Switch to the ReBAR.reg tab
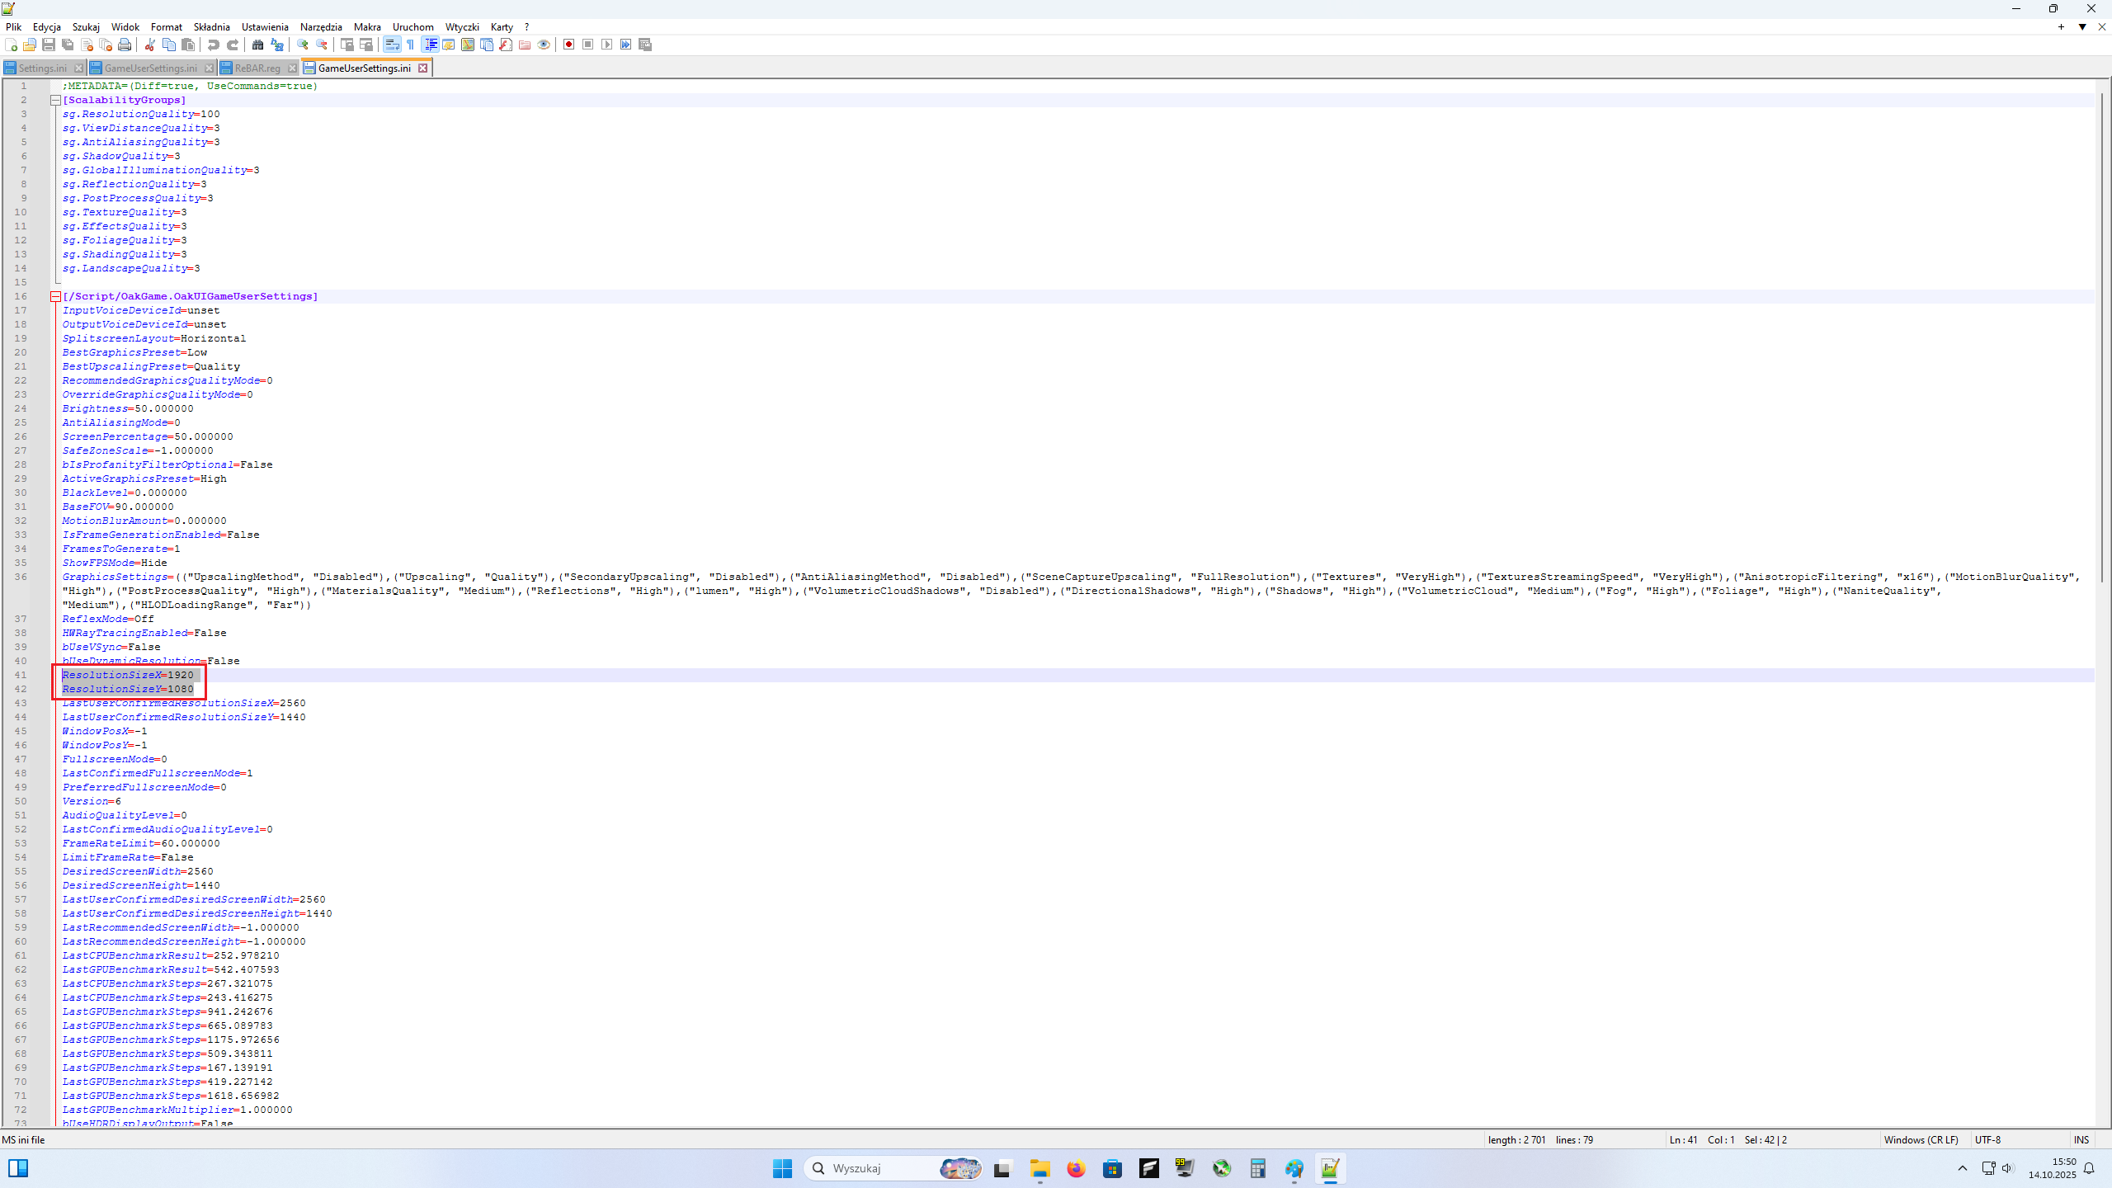The image size is (2112, 1188). point(257,68)
